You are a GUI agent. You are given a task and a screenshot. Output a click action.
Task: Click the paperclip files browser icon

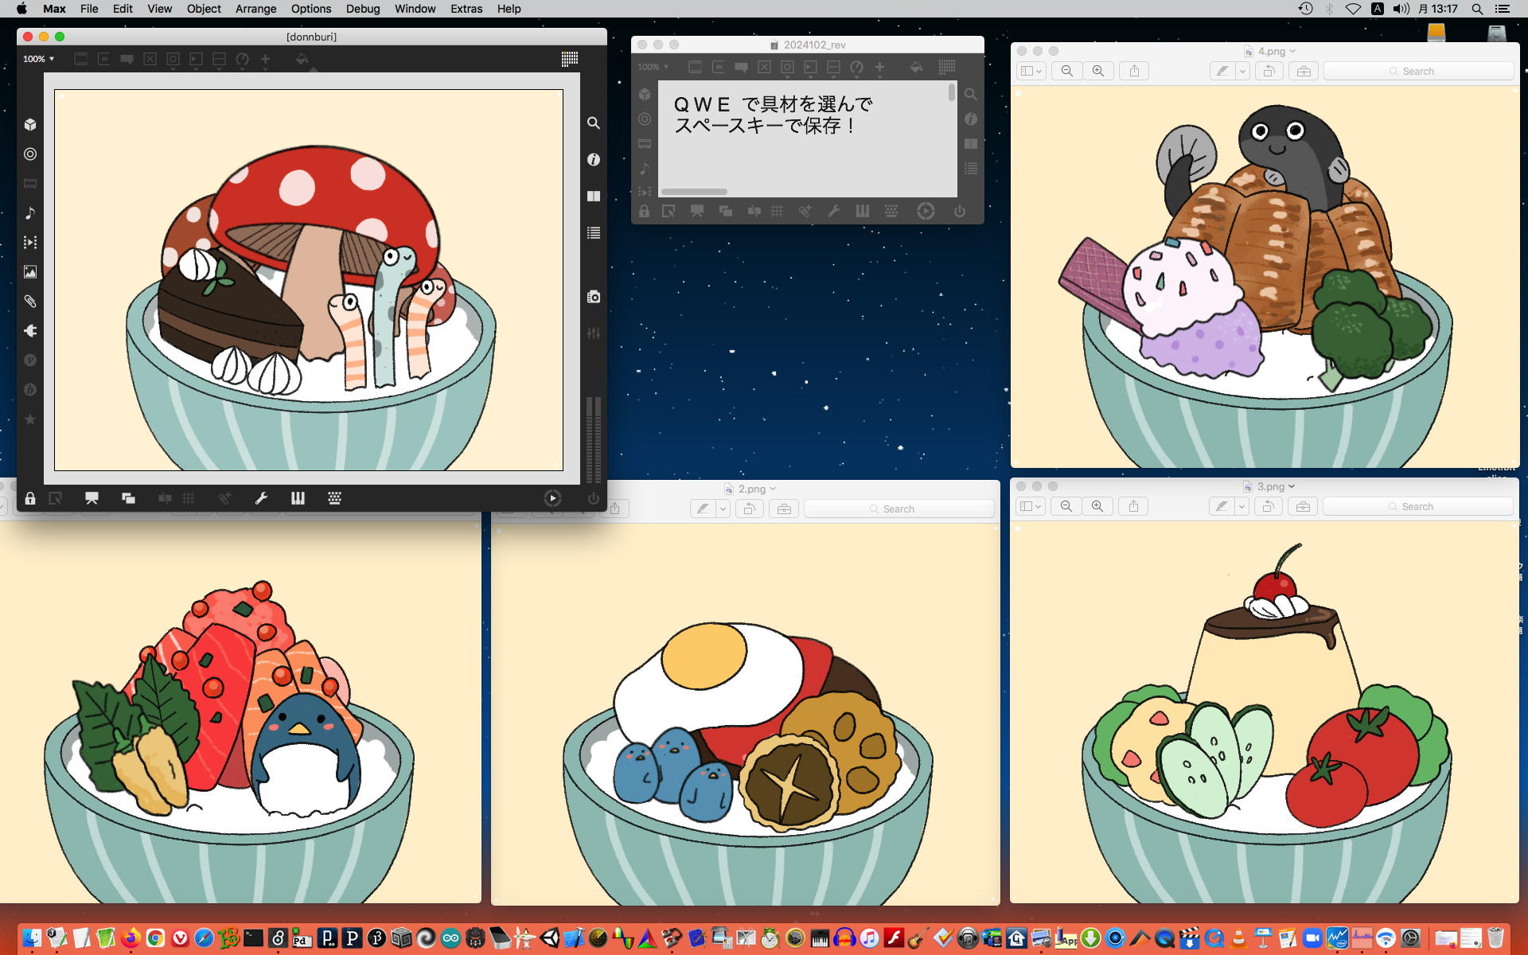pyautogui.click(x=30, y=302)
